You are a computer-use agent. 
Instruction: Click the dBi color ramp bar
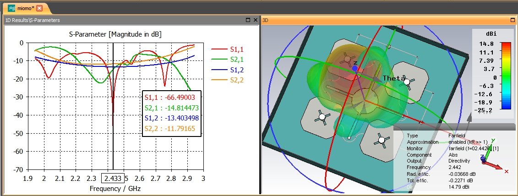pos(506,76)
